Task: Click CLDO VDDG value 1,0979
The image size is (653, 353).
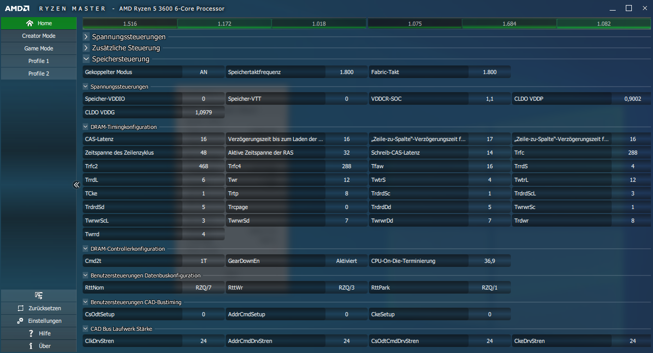Action: click(x=204, y=112)
